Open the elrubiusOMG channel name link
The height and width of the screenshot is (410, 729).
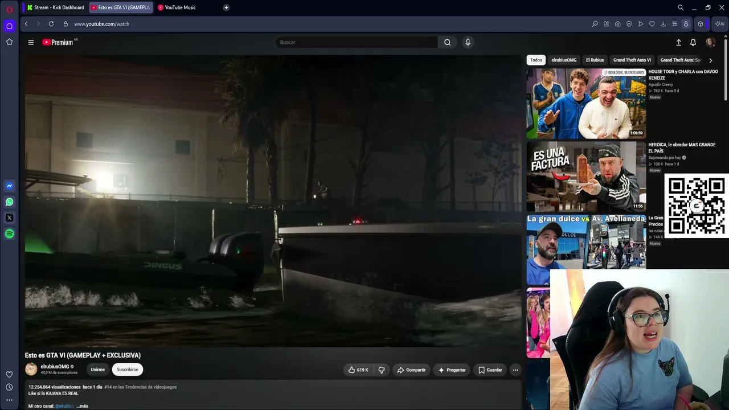point(55,367)
